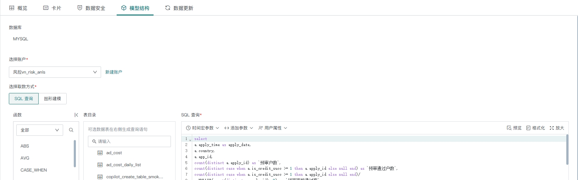Select the ad_cost table
Image resolution: width=578 pixels, height=180 pixels.
pyautogui.click(x=114, y=153)
